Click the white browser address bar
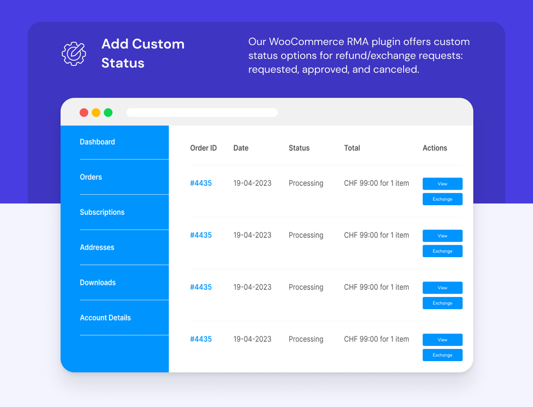This screenshot has width=533, height=407. (x=202, y=113)
